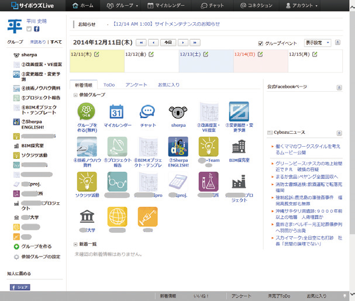Switch to the ToDo tab
Viewport: 355px width, 301px height.
[x=109, y=85]
